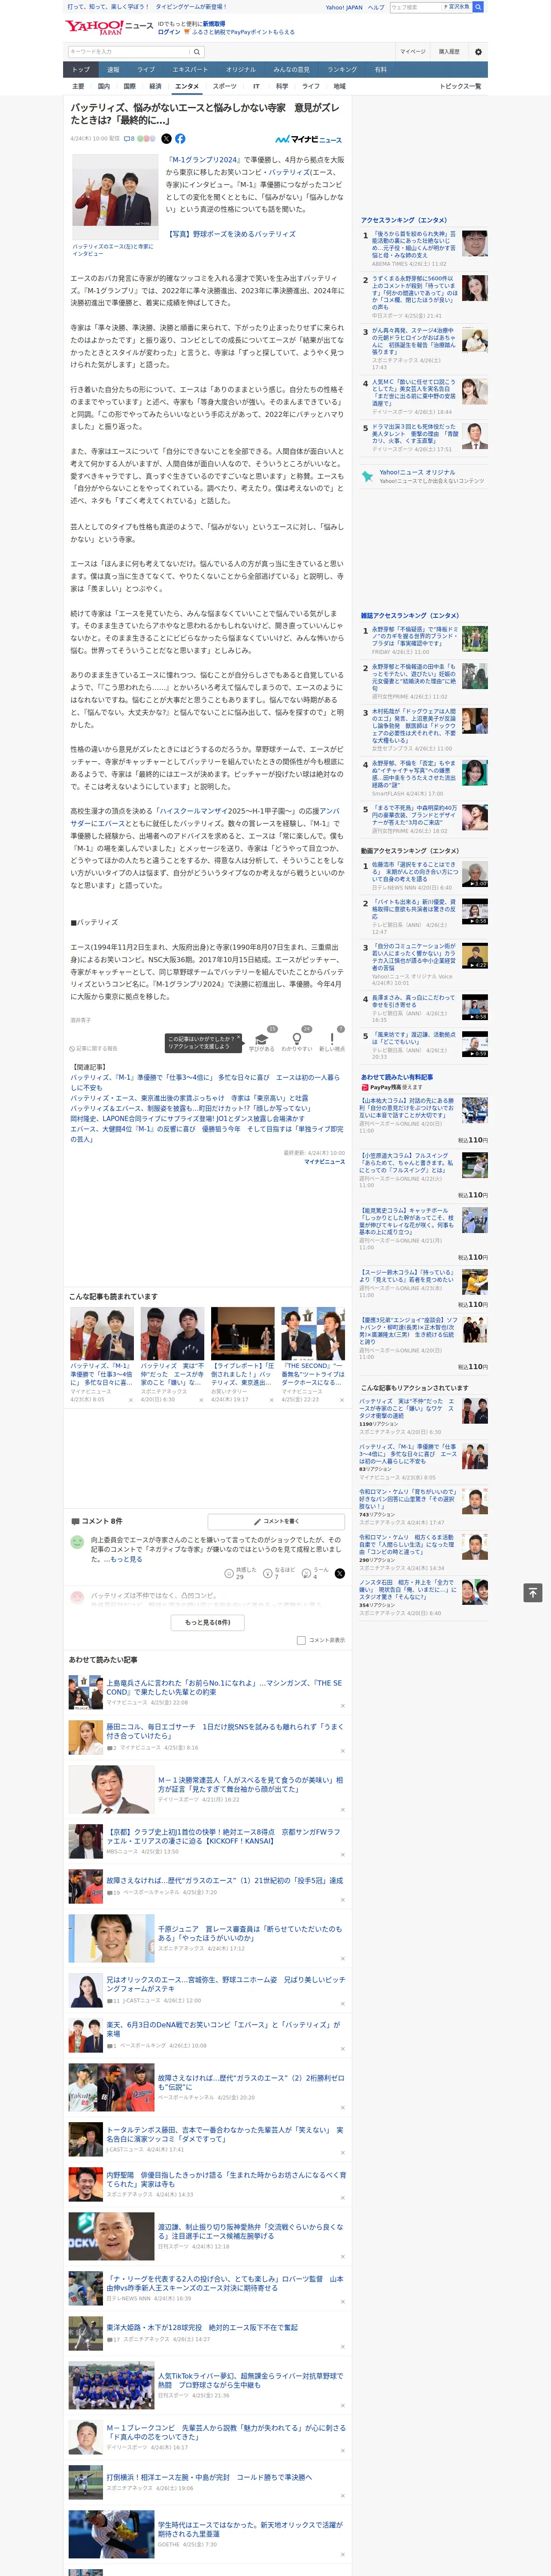Share the article on X
Image resolution: width=551 pixels, height=2576 pixels.
click(x=166, y=139)
